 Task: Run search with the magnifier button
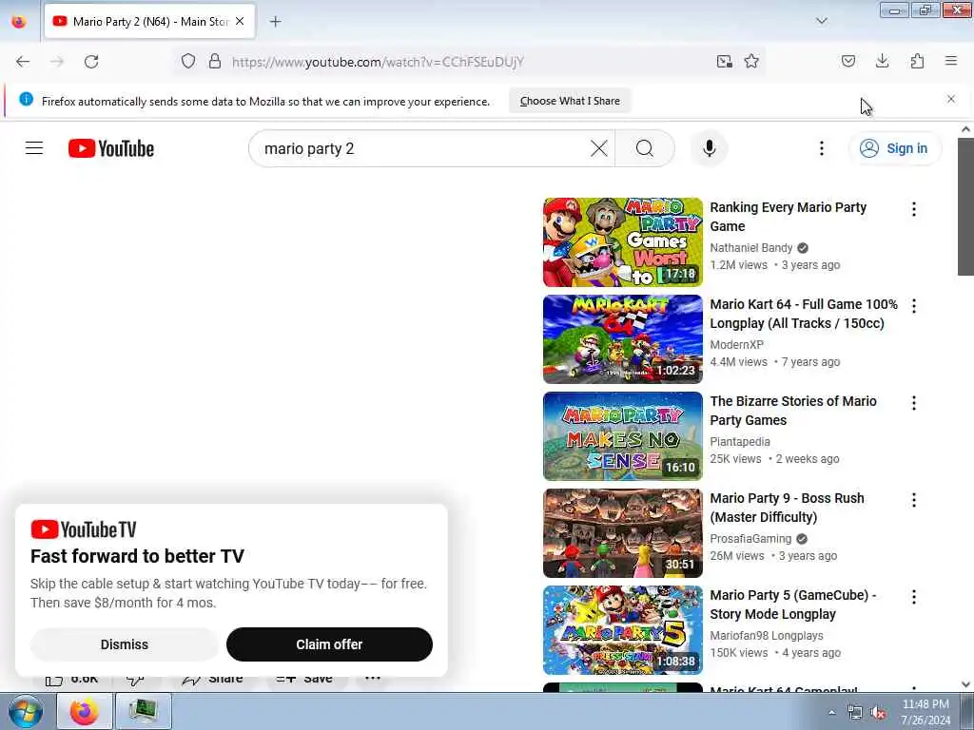tap(645, 148)
